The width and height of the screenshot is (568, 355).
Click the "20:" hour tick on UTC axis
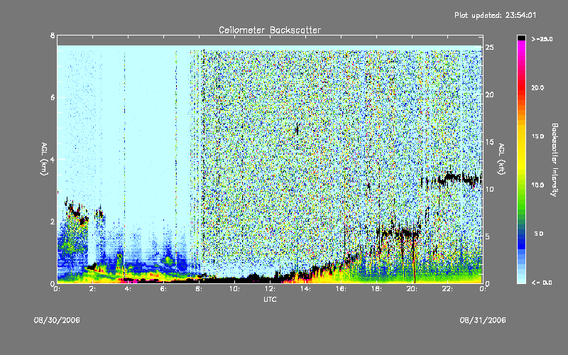[x=412, y=289]
